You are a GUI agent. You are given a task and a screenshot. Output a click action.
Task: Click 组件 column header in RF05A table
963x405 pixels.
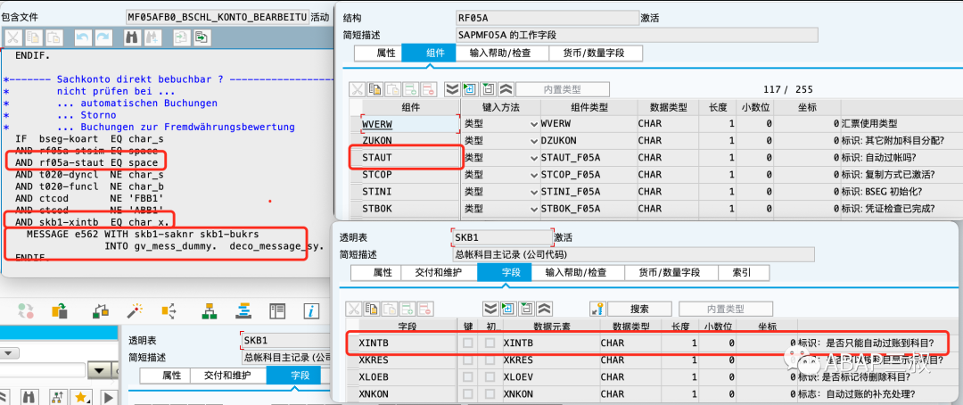(410, 107)
